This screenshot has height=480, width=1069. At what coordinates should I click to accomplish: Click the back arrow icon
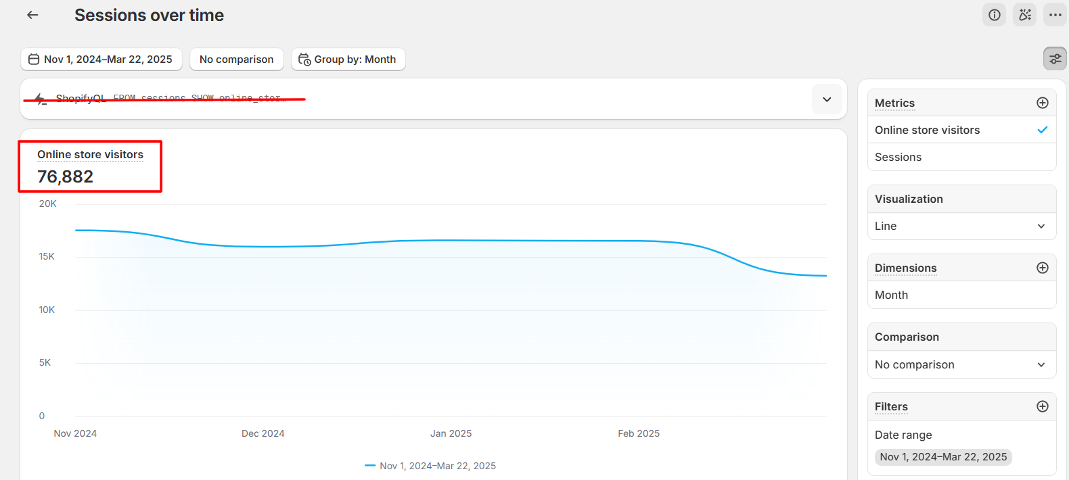coord(32,15)
